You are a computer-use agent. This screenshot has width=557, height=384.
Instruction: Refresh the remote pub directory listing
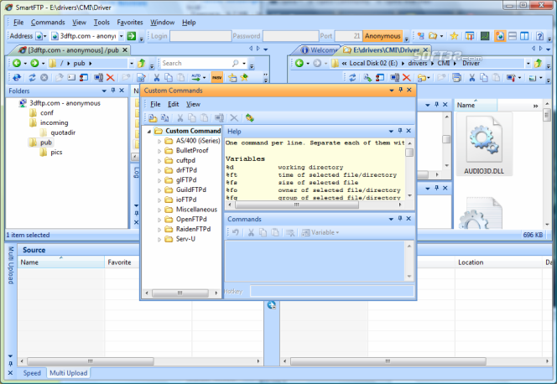coord(32,77)
